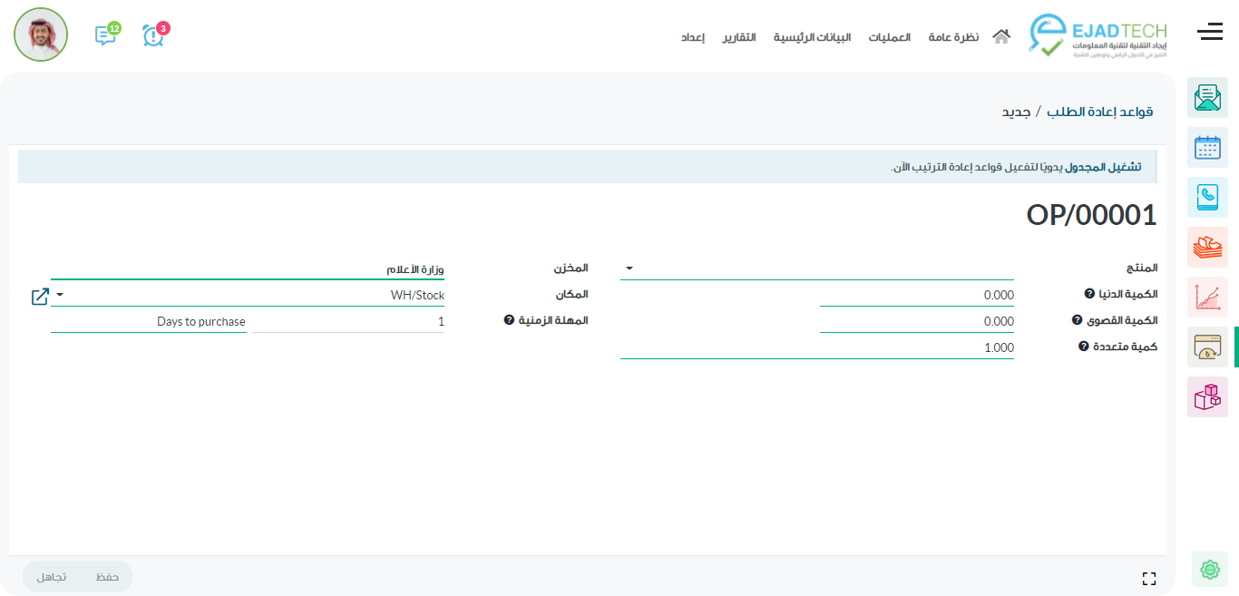Expand the WH/Stock location dropdown
This screenshot has width=1239, height=596.
point(60,295)
